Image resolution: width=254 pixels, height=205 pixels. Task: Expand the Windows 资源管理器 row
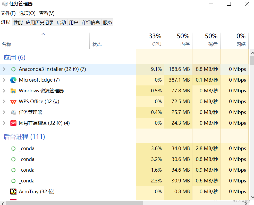pyautogui.click(x=4, y=91)
